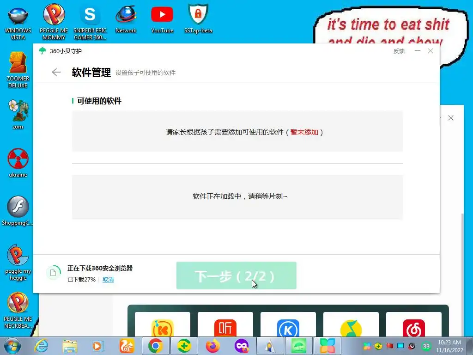Screen dimensions: 473x355
Task: Click the circular download progress icon
Action: tap(54, 273)
